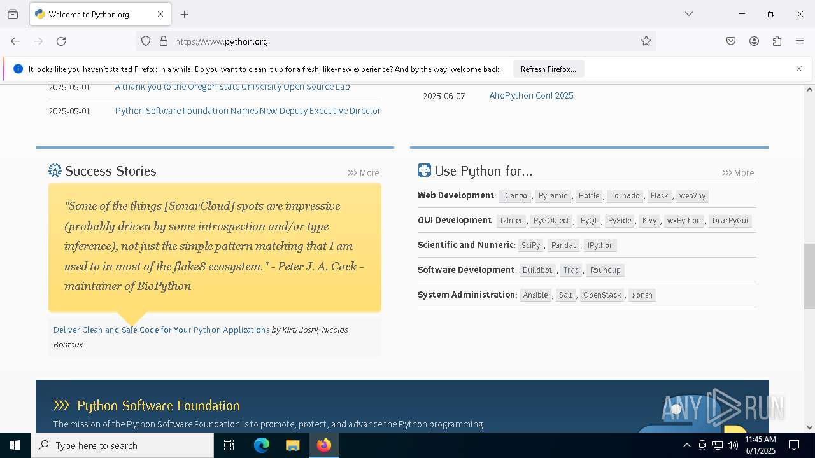Open wxPython tag link
The height and width of the screenshot is (458, 815).
pos(684,221)
